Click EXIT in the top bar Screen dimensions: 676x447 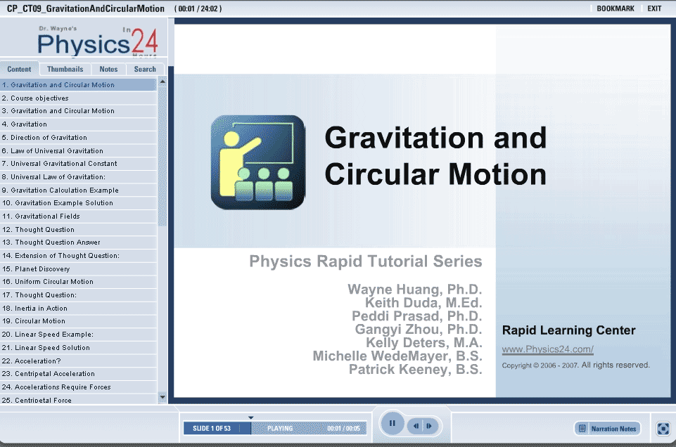(x=654, y=8)
